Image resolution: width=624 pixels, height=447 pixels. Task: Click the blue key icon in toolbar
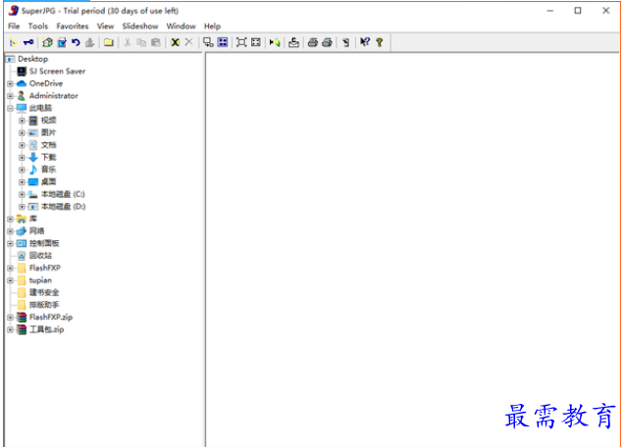(x=28, y=42)
